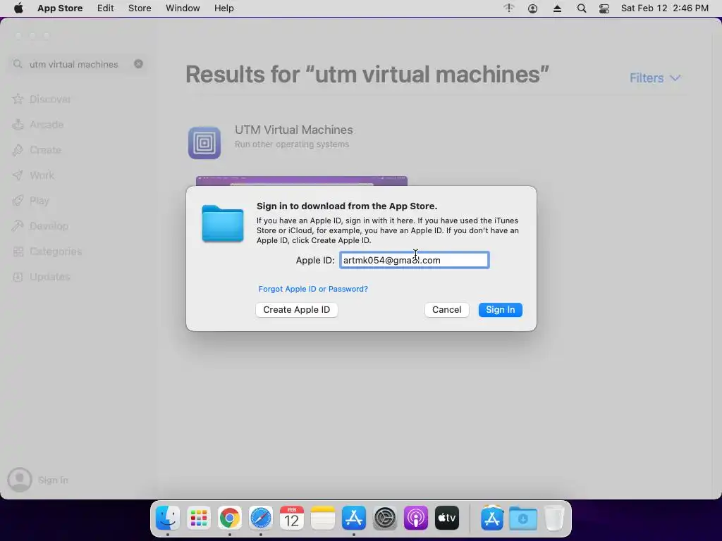Open the UTM Virtual Machines app icon

[204, 142]
